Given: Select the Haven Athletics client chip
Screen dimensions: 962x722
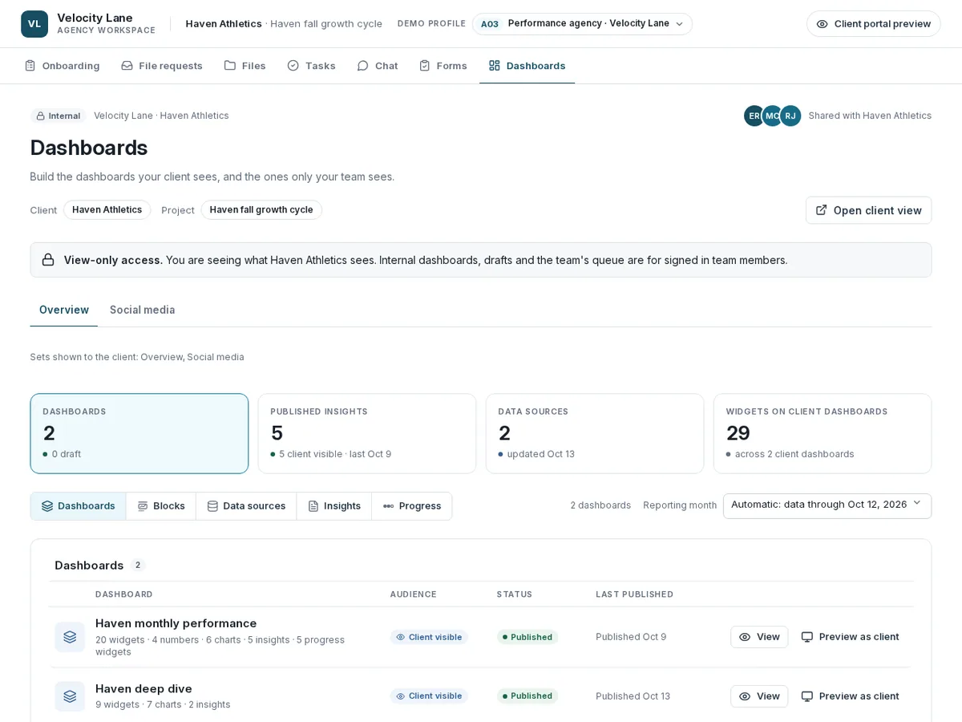Looking at the screenshot, I should coord(107,210).
